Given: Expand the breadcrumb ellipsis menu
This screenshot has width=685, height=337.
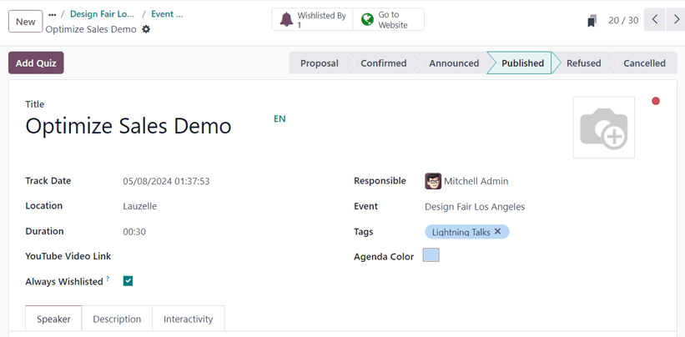Looking at the screenshot, I should point(52,14).
